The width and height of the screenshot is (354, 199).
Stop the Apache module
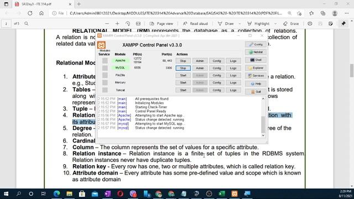tap(183, 61)
